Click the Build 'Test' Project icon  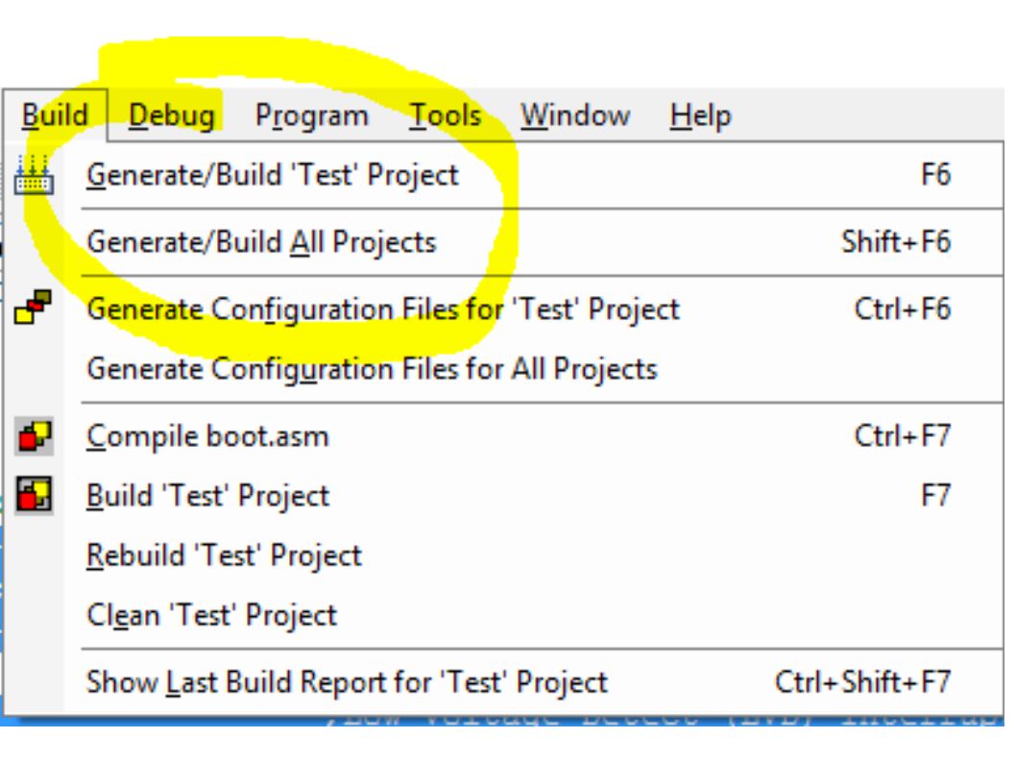pos(34,496)
